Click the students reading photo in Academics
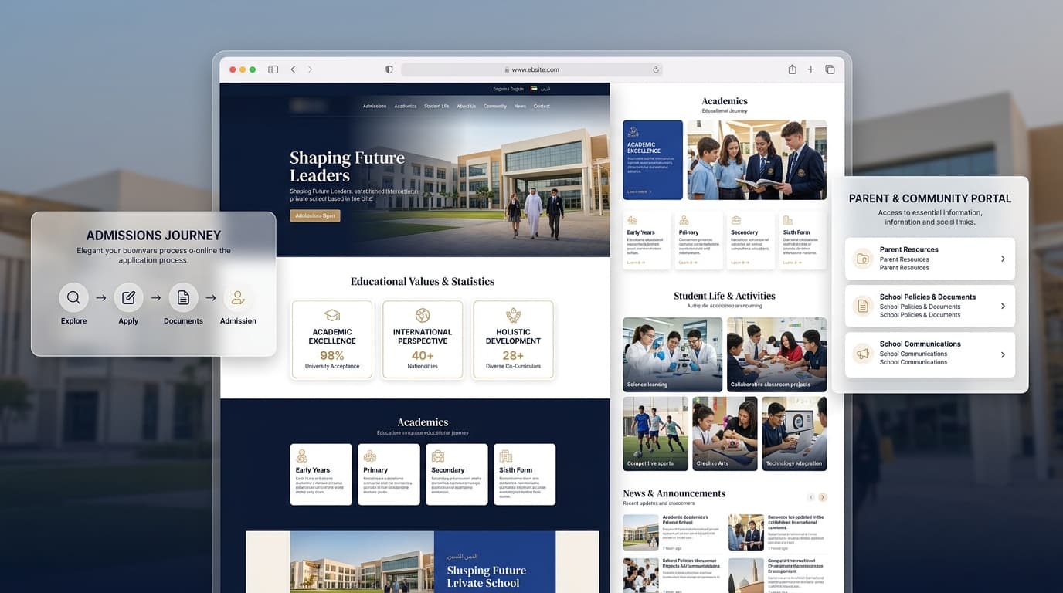Image resolution: width=1063 pixels, height=593 pixels. 757,160
